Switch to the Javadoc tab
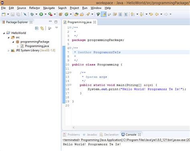Image resolution: width=190 pixels, height=151 pixels. click(x=90, y=135)
